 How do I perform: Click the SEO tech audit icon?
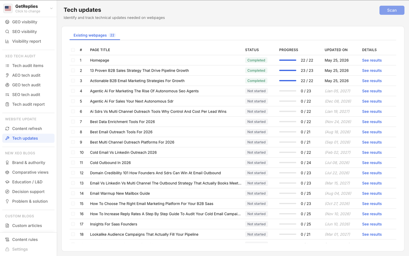tap(7, 95)
